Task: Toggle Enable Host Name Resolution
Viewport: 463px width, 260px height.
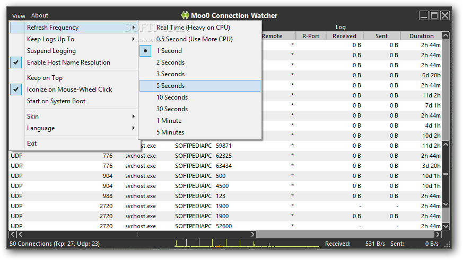Action: (x=74, y=62)
